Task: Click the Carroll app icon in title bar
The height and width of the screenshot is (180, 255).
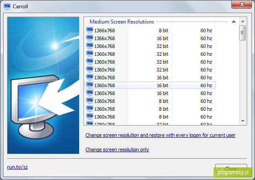Action: 7,7
